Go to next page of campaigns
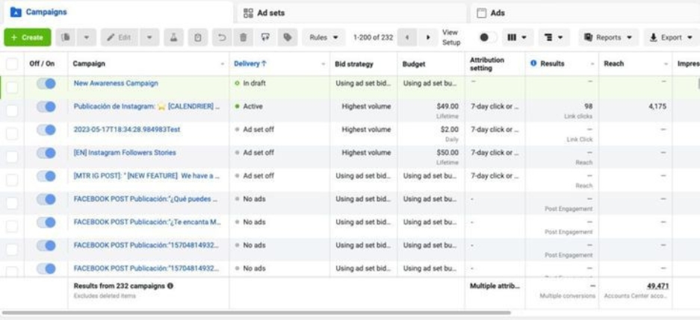The width and height of the screenshot is (700, 320). pyautogui.click(x=428, y=37)
